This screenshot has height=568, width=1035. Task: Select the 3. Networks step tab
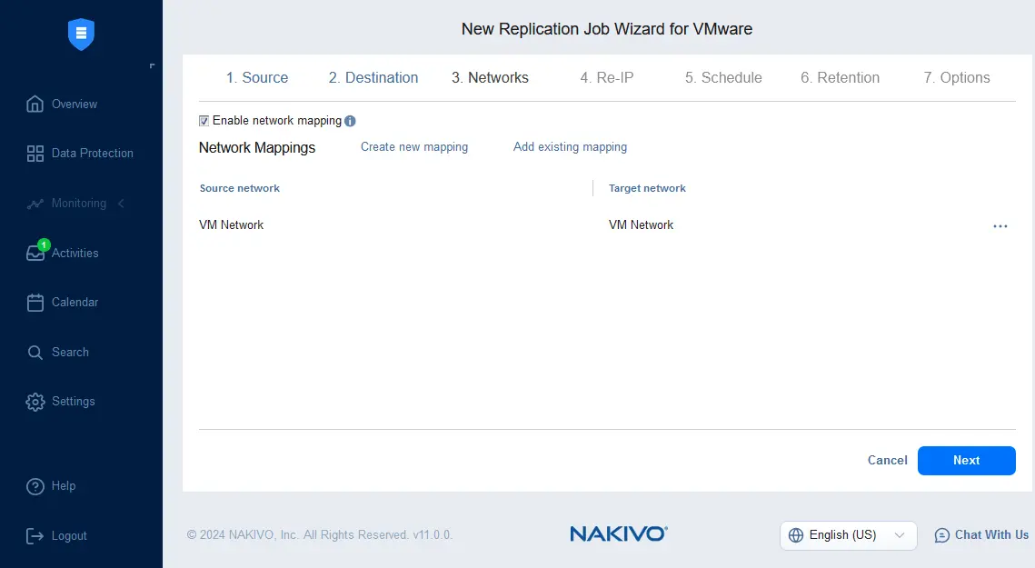[x=490, y=78]
